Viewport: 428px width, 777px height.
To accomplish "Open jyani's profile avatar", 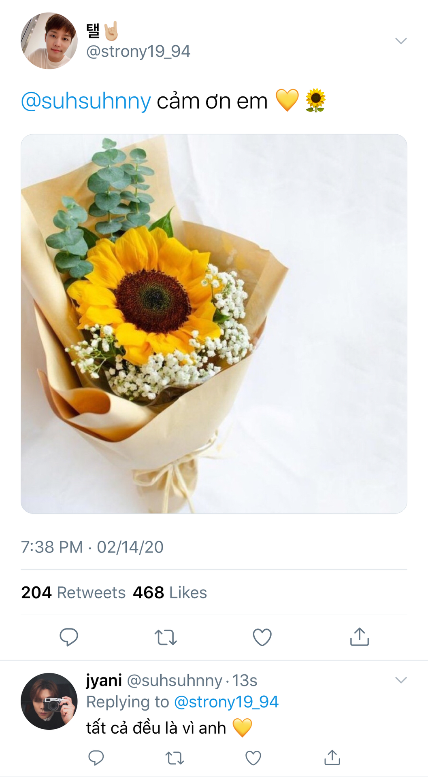I will tap(49, 701).
